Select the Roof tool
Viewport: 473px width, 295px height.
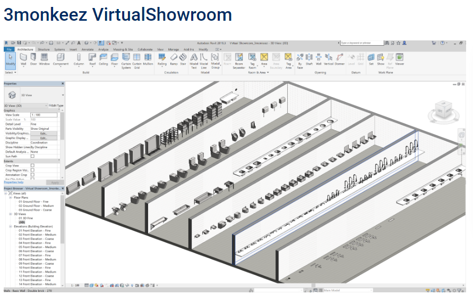pyautogui.click(x=92, y=58)
